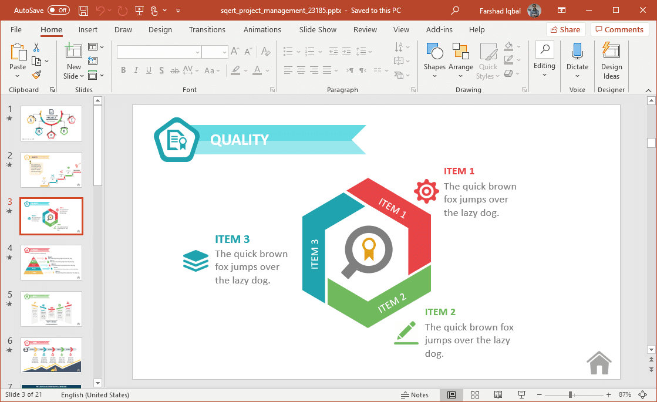Open Design Ideas in the Designer group
The image size is (657, 402).
coord(611,61)
